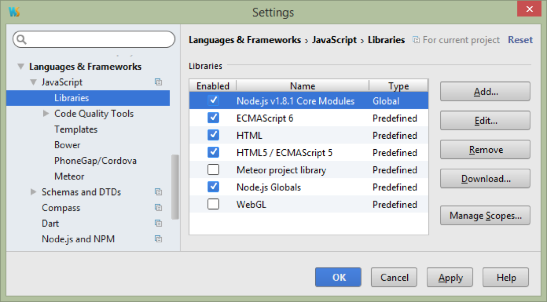This screenshot has height=302, width=547.
Task: Select the Node.js Globals row name
Action: click(x=268, y=187)
